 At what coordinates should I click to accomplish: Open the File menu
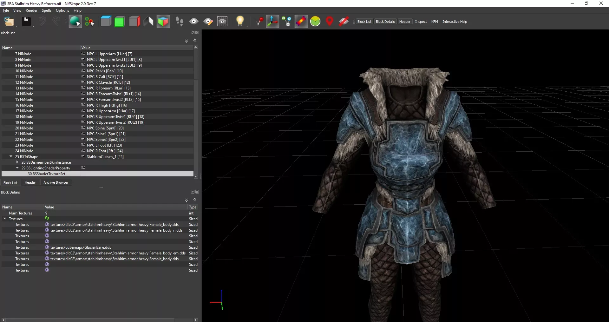click(x=6, y=10)
